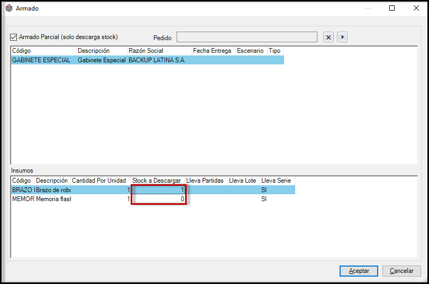Confirm with the Aceptar button
The height and width of the screenshot is (284, 429).
coord(359,271)
